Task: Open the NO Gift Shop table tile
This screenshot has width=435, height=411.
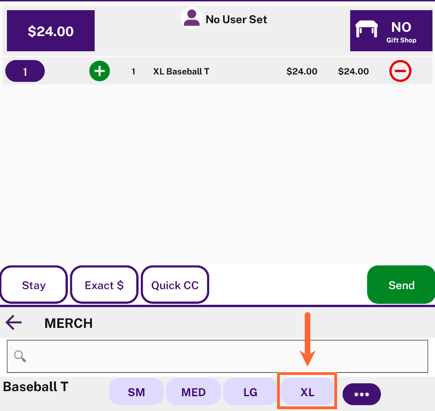Action: pos(391,31)
